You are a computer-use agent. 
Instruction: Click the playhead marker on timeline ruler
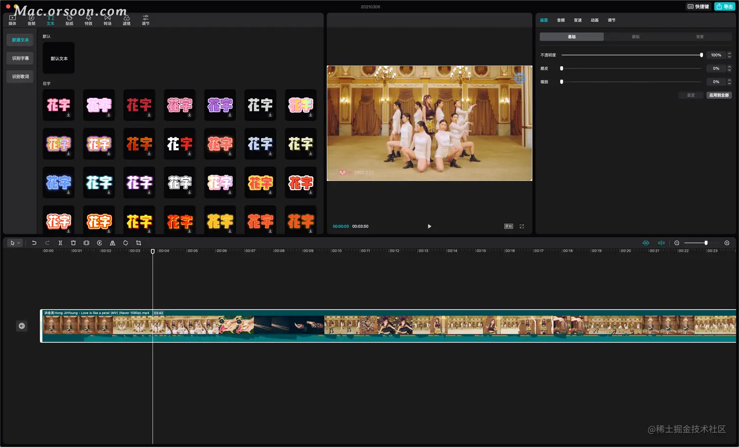coord(152,251)
